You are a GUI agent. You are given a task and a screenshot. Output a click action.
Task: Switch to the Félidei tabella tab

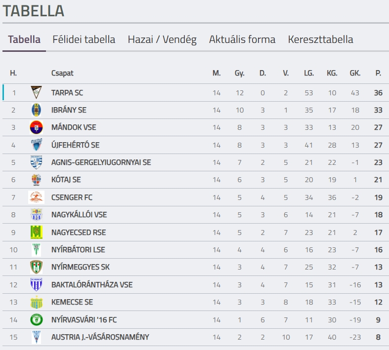tap(84, 39)
